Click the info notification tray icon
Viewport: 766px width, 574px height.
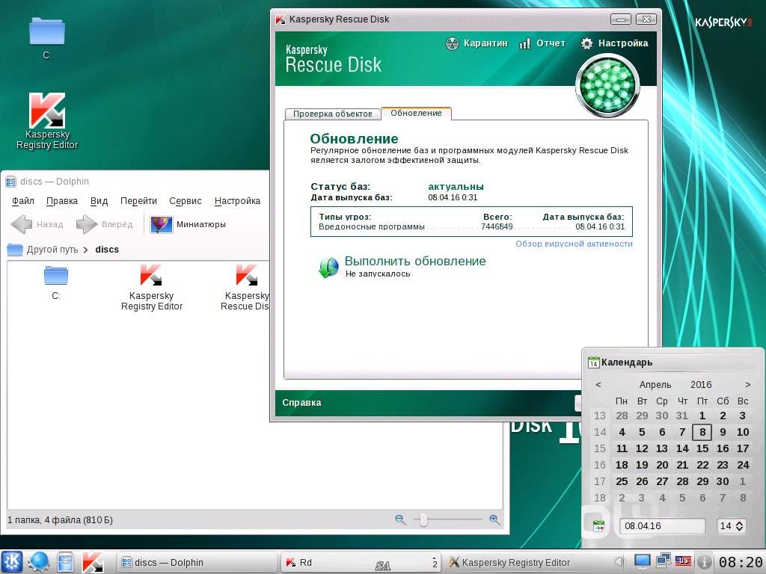pos(704,562)
